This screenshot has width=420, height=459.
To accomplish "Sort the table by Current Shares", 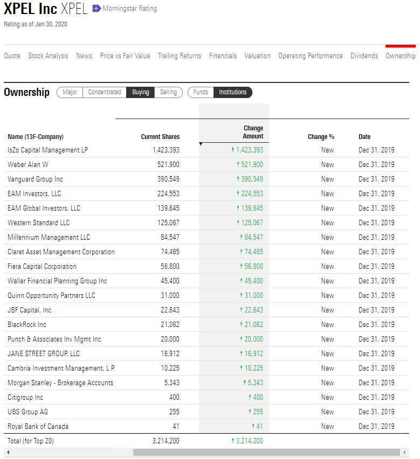I will [x=160, y=137].
